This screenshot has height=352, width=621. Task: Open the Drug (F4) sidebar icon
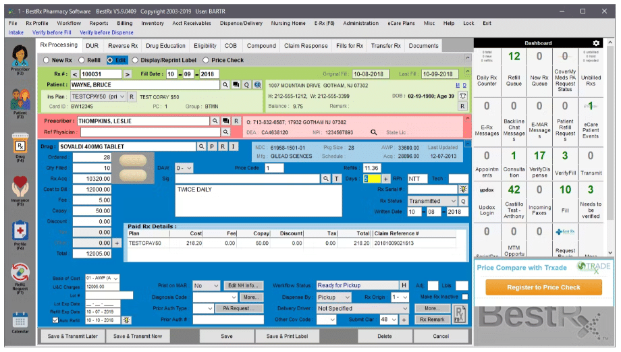(x=20, y=148)
